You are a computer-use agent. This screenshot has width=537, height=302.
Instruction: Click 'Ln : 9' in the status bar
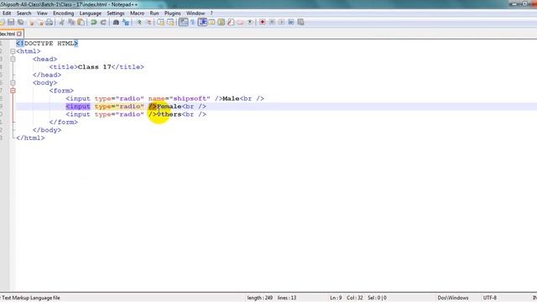tap(336, 298)
